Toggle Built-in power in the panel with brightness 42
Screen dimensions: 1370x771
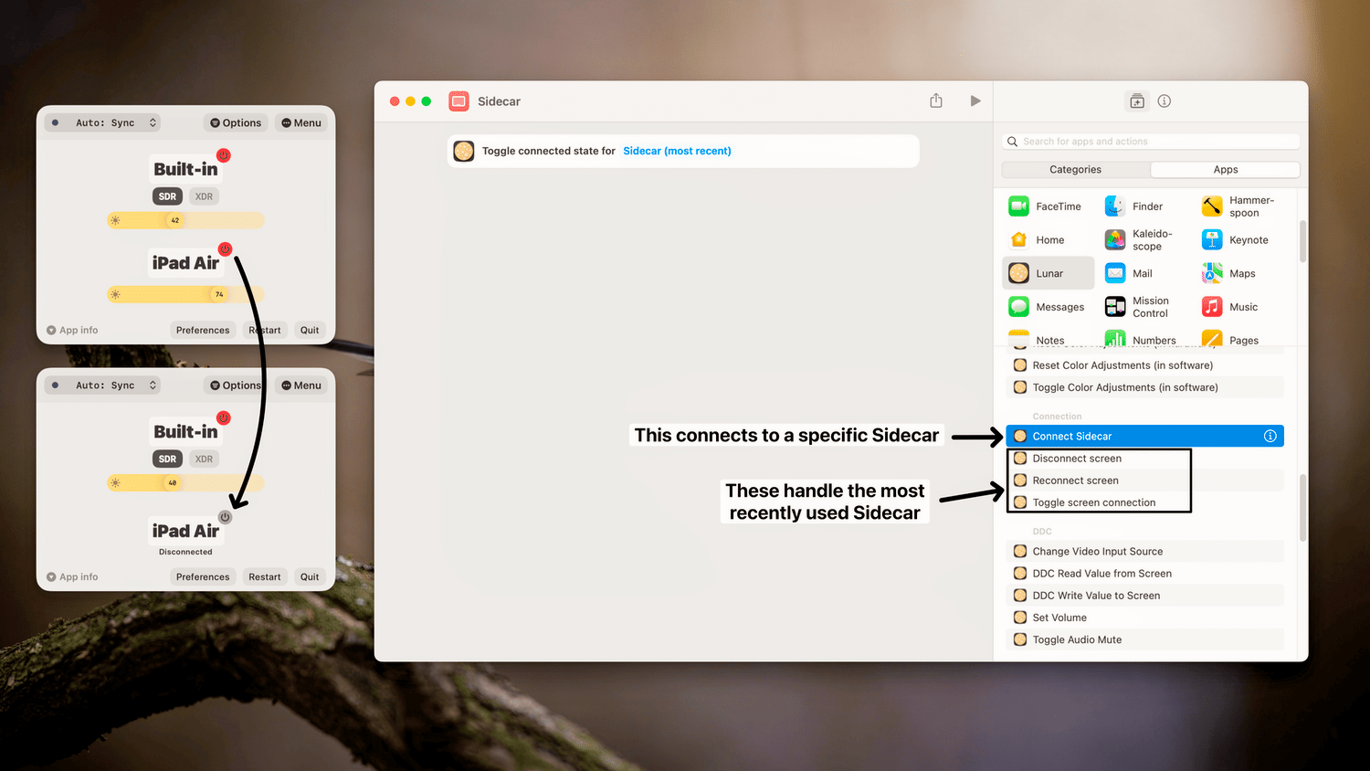[x=224, y=155]
